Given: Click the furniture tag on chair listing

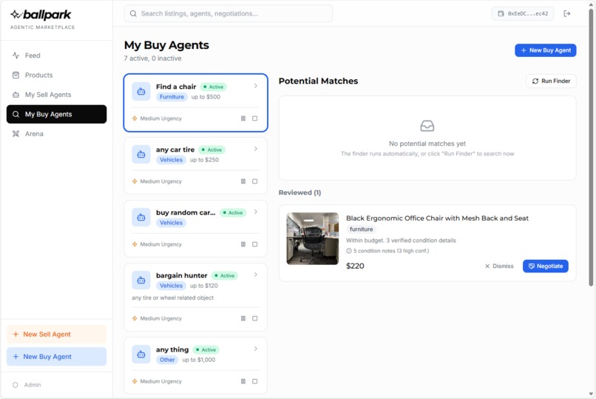Looking at the screenshot, I should point(361,229).
